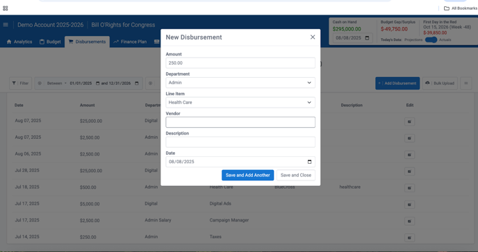Open calendar picker for Cash on Hand date

[x=367, y=37]
